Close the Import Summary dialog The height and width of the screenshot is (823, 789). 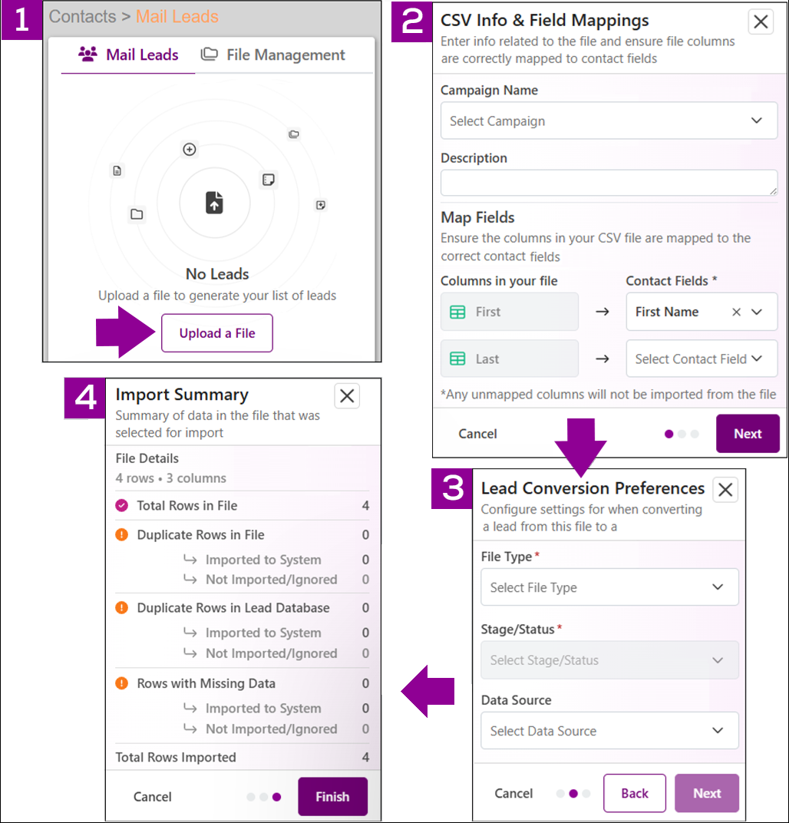click(347, 396)
